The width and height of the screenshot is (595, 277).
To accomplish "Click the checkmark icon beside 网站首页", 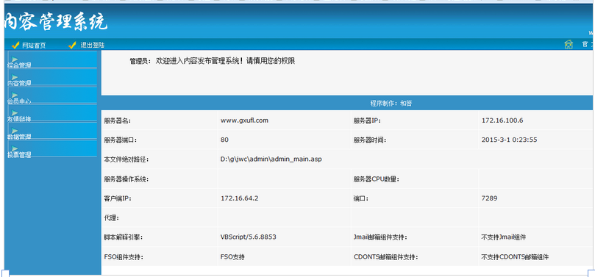I will pos(15,46).
